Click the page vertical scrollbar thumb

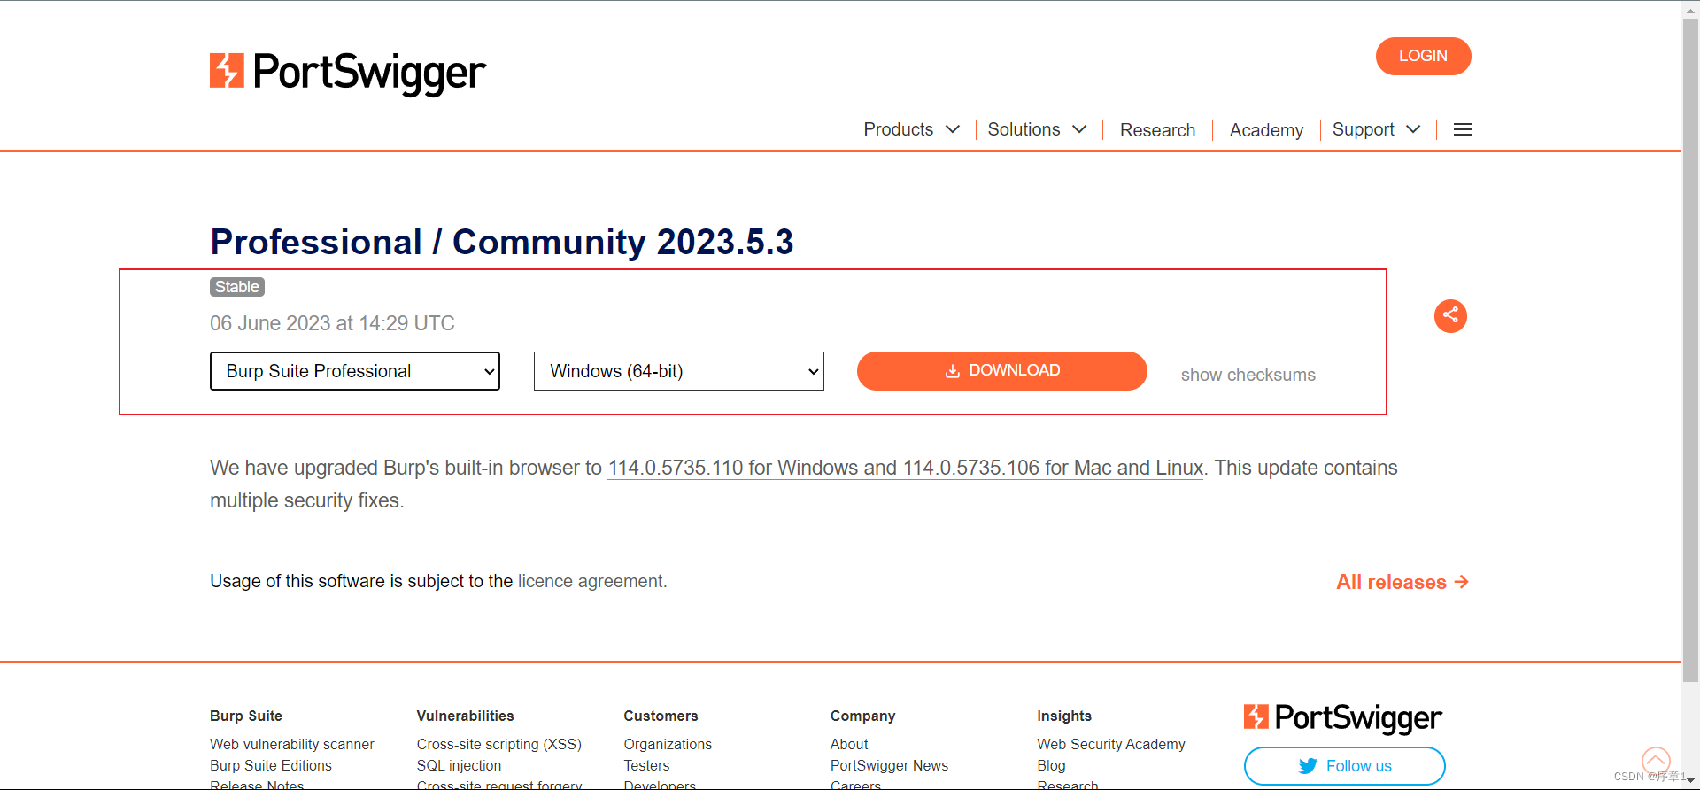tap(1691, 350)
